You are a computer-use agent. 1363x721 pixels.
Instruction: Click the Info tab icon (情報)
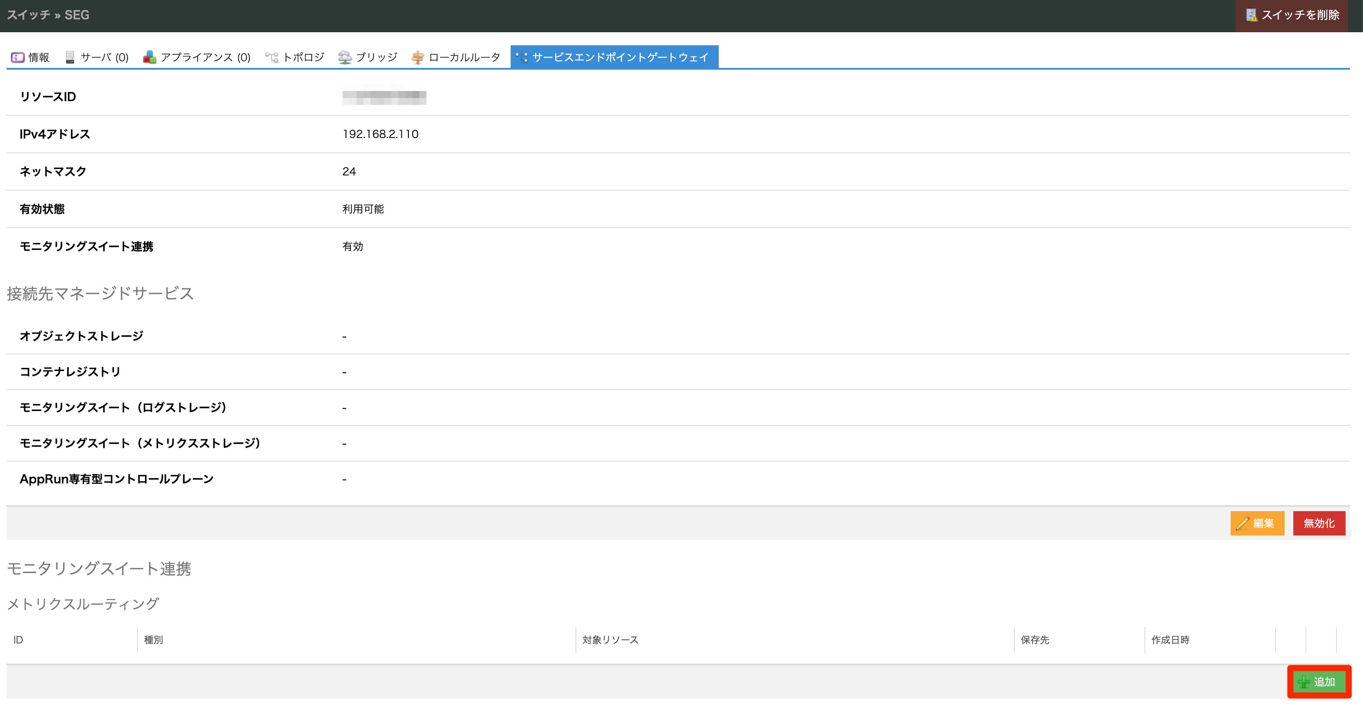[x=17, y=57]
